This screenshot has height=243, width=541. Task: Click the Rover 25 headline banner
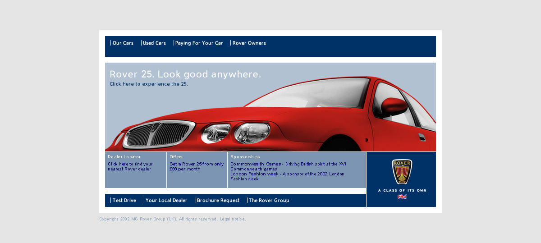185,74
